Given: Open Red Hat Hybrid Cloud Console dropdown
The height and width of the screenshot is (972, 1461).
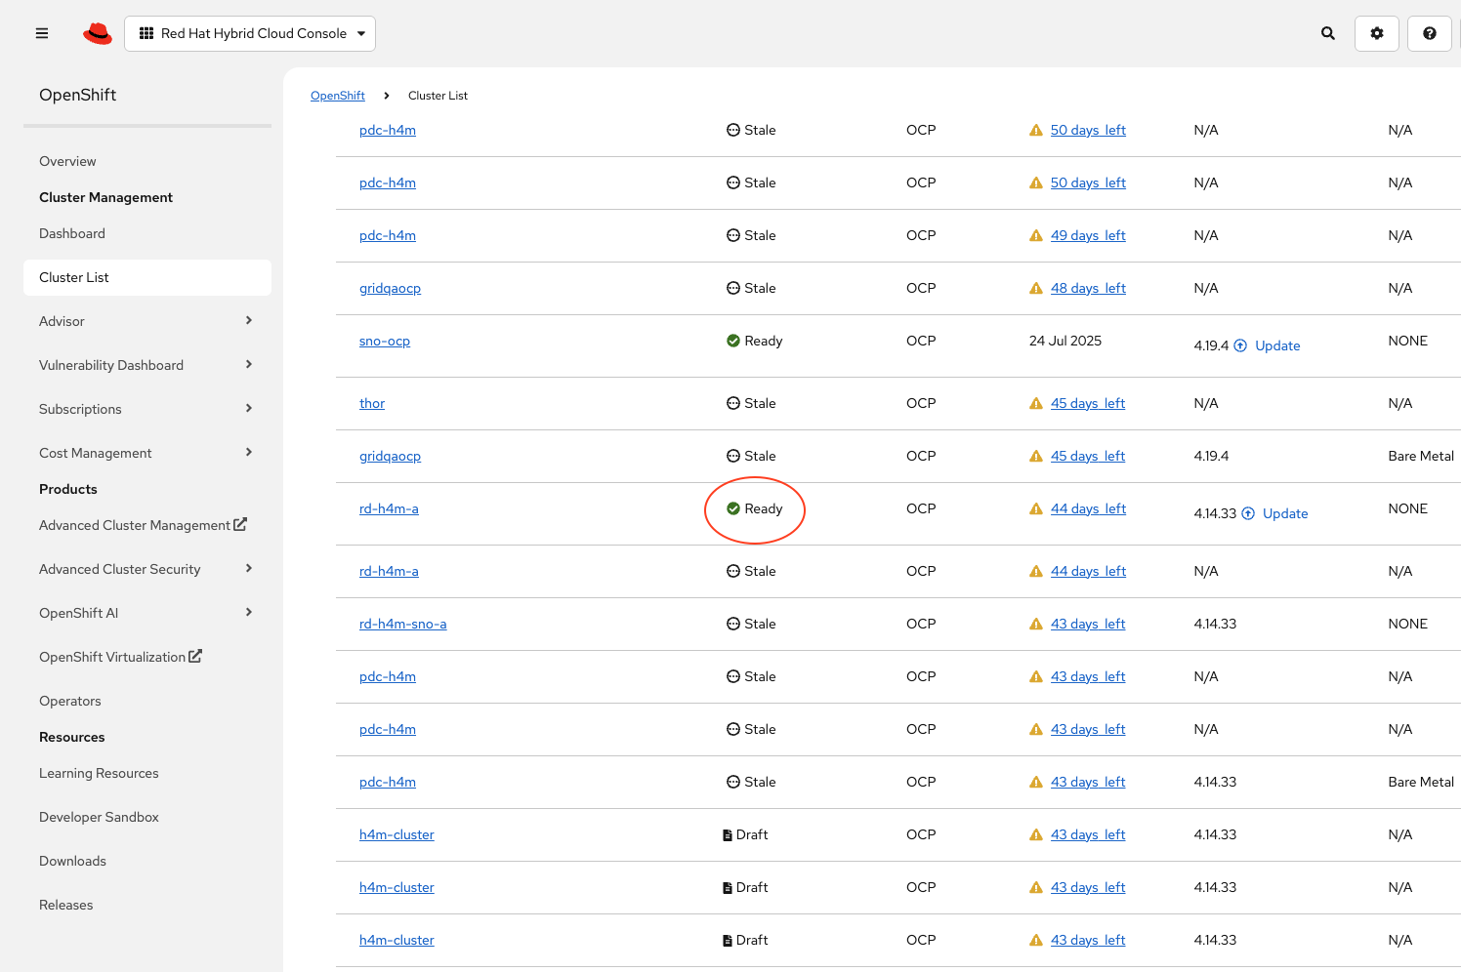Looking at the screenshot, I should [250, 33].
